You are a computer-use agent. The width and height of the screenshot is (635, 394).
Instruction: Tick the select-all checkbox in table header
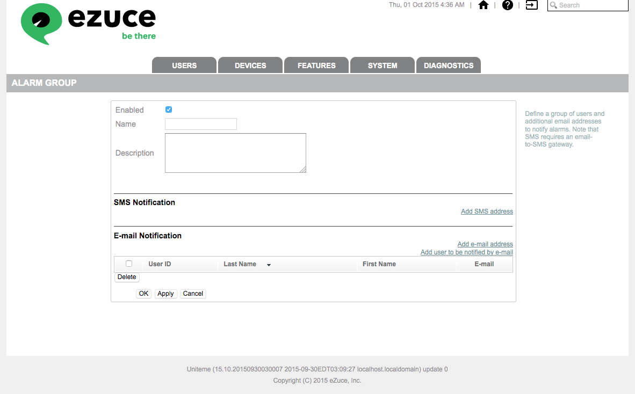click(129, 264)
